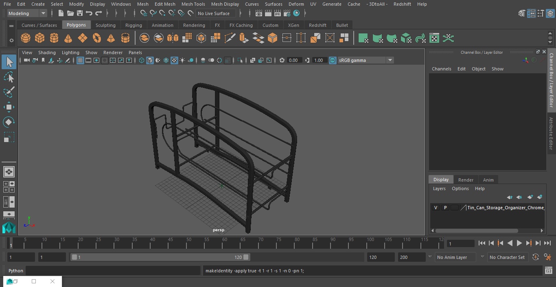The width and height of the screenshot is (556, 287).
Task: Toggle isolate select in viewport toolbar
Action: pyautogui.click(x=240, y=60)
